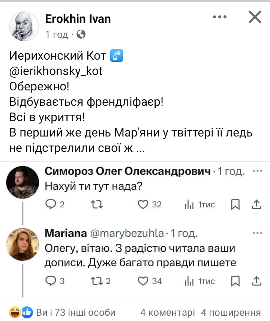270x321 pixels.
Task: Click the reply icon on Mariana's tweet
Action: (50, 280)
